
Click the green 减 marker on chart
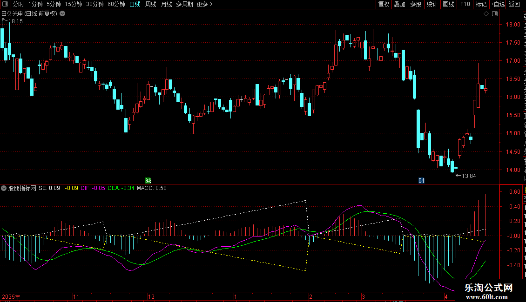click(148, 180)
